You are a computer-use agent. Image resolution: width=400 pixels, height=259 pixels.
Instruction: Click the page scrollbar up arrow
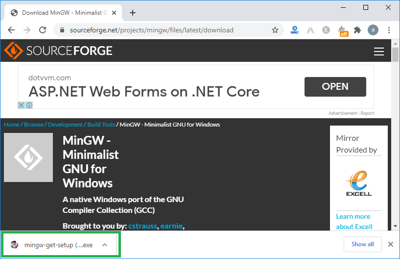[395, 44]
